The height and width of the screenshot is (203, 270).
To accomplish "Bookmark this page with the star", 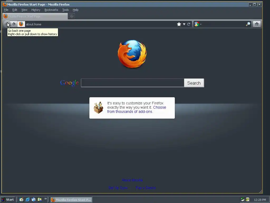I will 179,24.
